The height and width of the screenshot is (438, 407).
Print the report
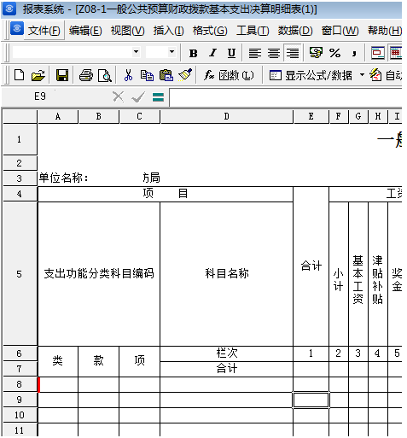click(86, 75)
